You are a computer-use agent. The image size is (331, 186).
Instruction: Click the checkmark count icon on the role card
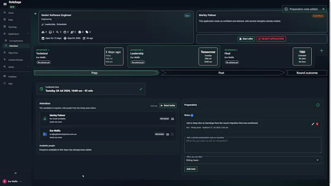point(79,32)
